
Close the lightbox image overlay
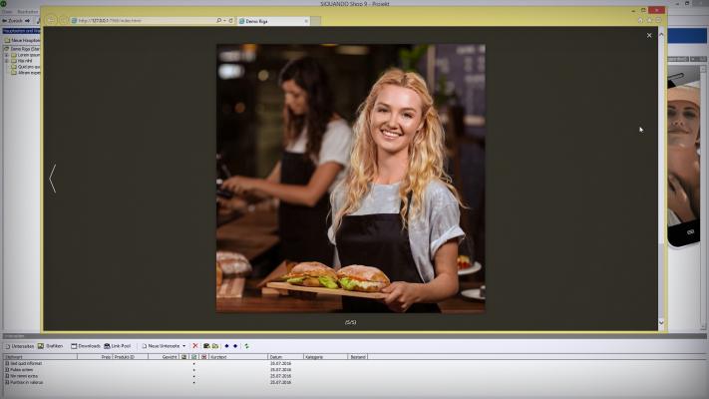point(649,35)
